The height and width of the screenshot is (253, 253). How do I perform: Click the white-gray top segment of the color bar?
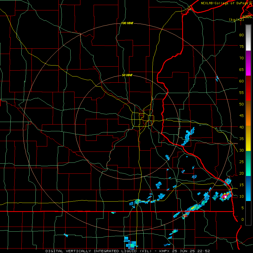[248, 38]
